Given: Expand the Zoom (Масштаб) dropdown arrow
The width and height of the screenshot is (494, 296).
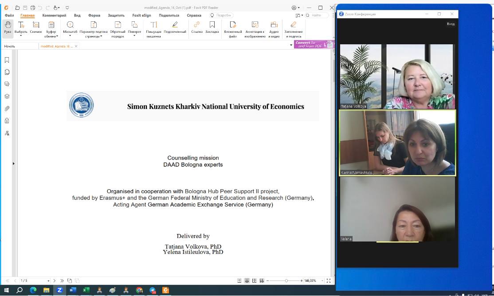Looking at the screenshot, I should coord(70,35).
